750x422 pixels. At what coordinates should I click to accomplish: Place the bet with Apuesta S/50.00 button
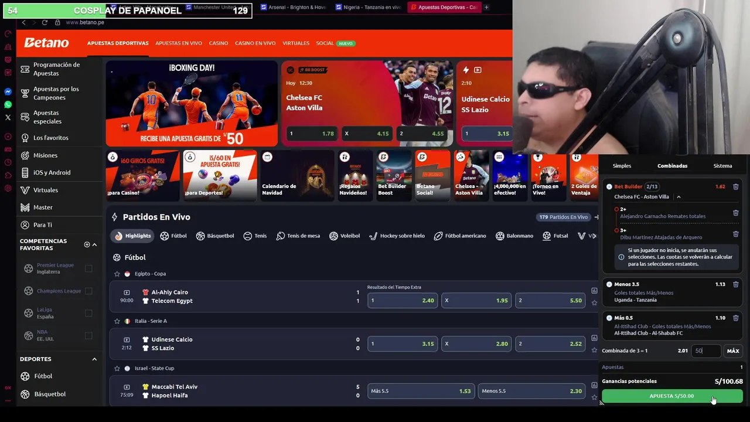click(x=671, y=396)
